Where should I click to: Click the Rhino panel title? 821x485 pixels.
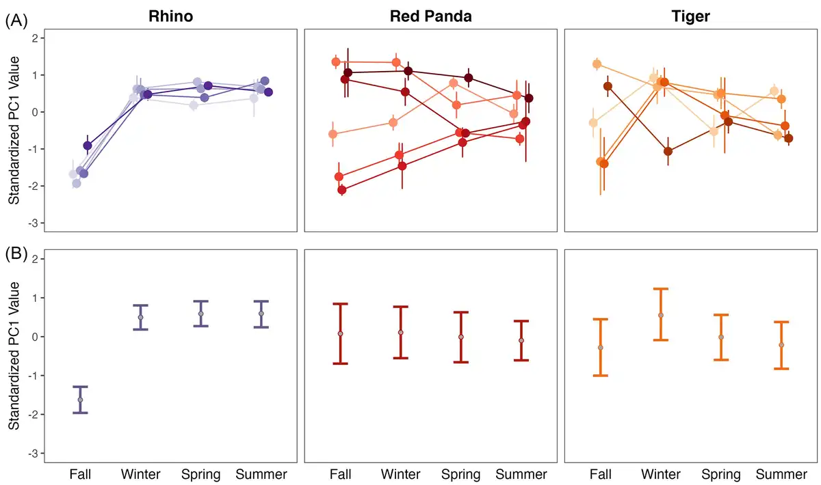point(170,16)
